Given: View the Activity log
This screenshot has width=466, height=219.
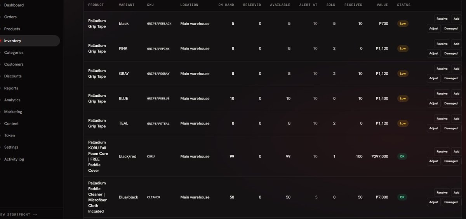Looking at the screenshot, I should 14,159.
